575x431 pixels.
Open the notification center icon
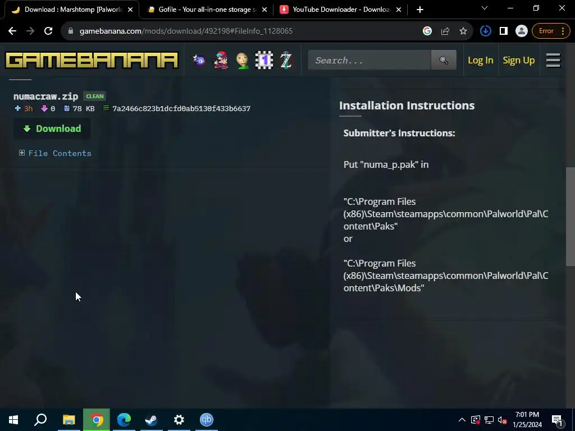click(557, 420)
